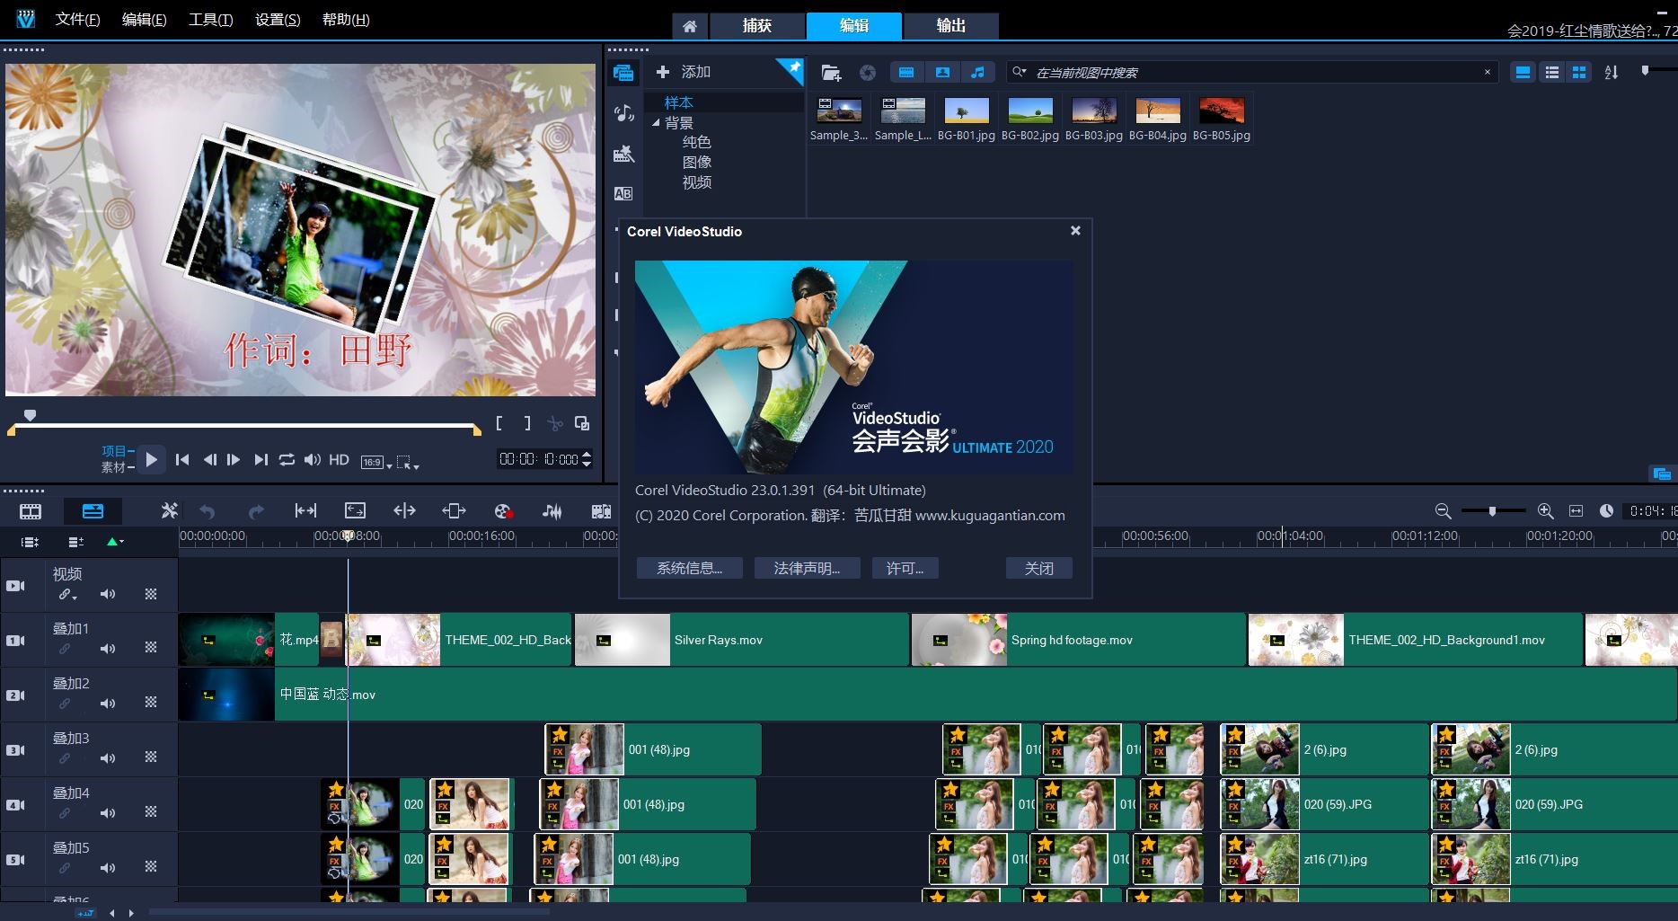Toggle repeat playback in preview
The width and height of the screenshot is (1678, 921).
(287, 460)
